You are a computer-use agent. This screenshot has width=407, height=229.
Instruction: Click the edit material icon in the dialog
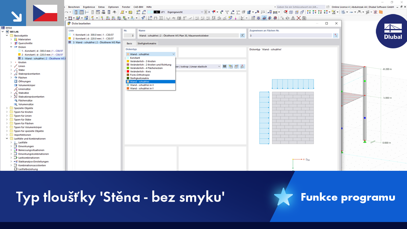point(236,66)
